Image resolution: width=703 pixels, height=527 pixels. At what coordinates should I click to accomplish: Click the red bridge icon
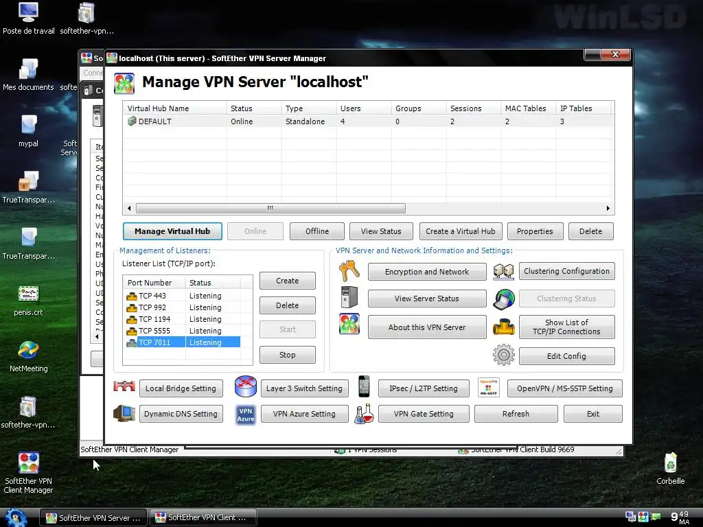click(x=124, y=386)
